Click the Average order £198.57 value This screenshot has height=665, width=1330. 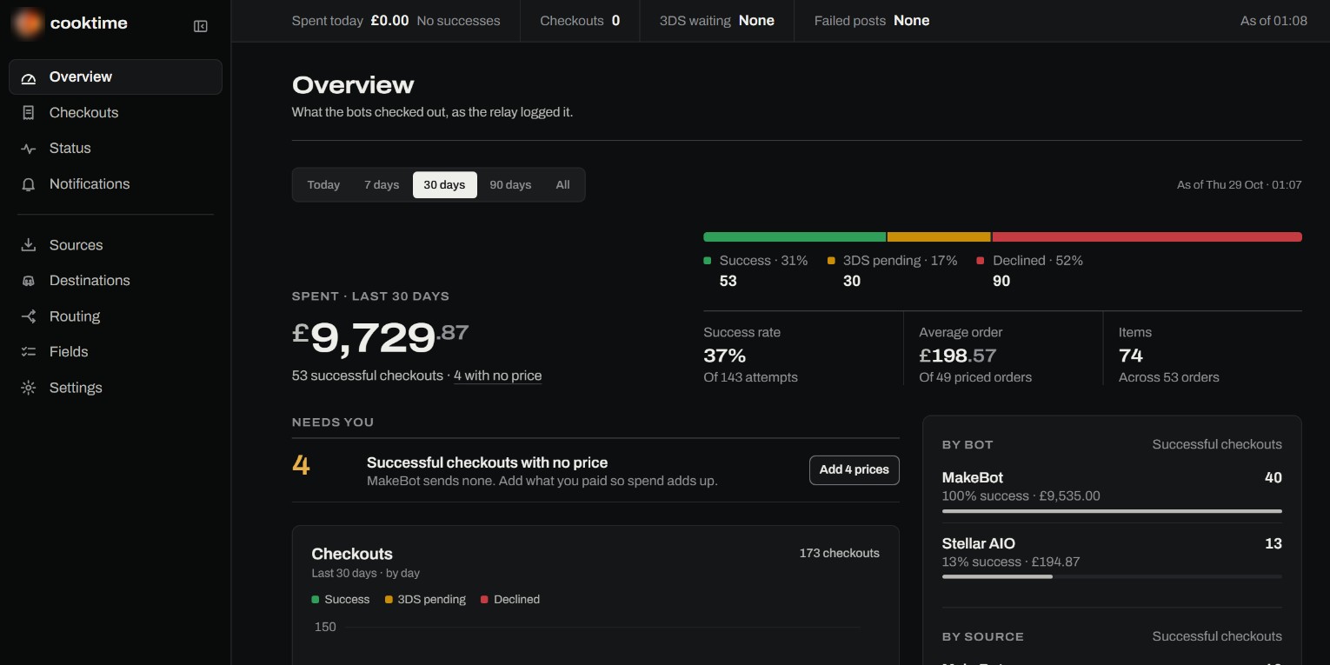pos(958,356)
